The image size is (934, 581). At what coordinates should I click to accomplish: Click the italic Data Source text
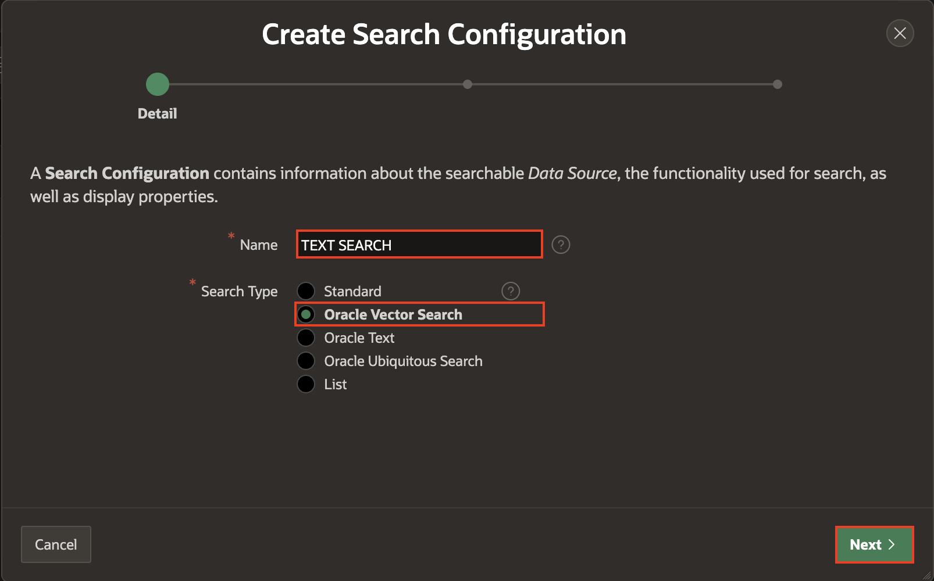point(572,173)
